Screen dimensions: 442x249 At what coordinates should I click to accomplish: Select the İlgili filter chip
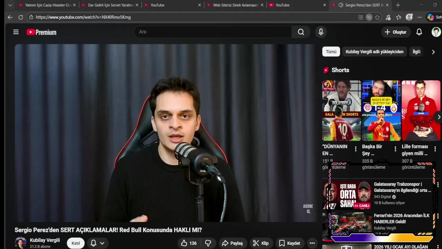417,52
